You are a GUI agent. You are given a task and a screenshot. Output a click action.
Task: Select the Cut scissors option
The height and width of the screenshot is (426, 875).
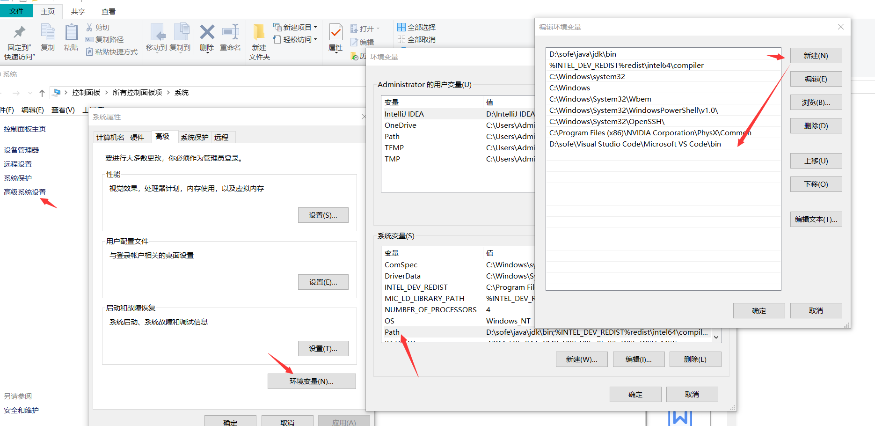(98, 28)
